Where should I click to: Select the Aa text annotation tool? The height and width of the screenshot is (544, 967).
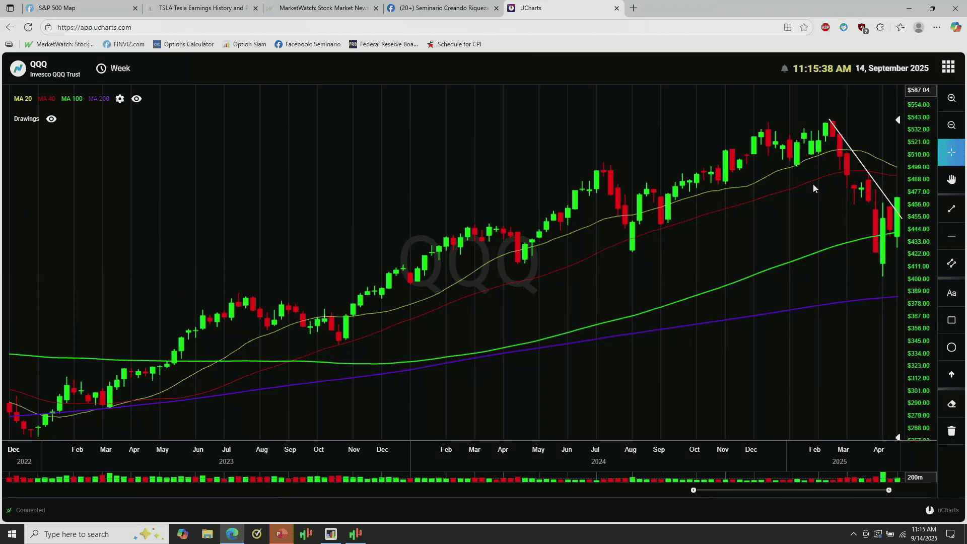click(x=951, y=293)
